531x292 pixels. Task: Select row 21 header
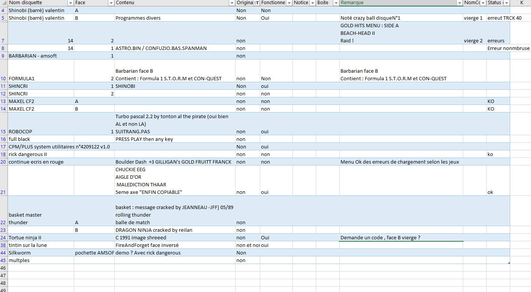(3, 181)
